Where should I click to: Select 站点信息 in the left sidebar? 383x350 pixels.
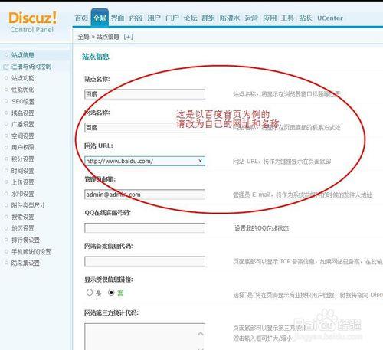coord(23,55)
